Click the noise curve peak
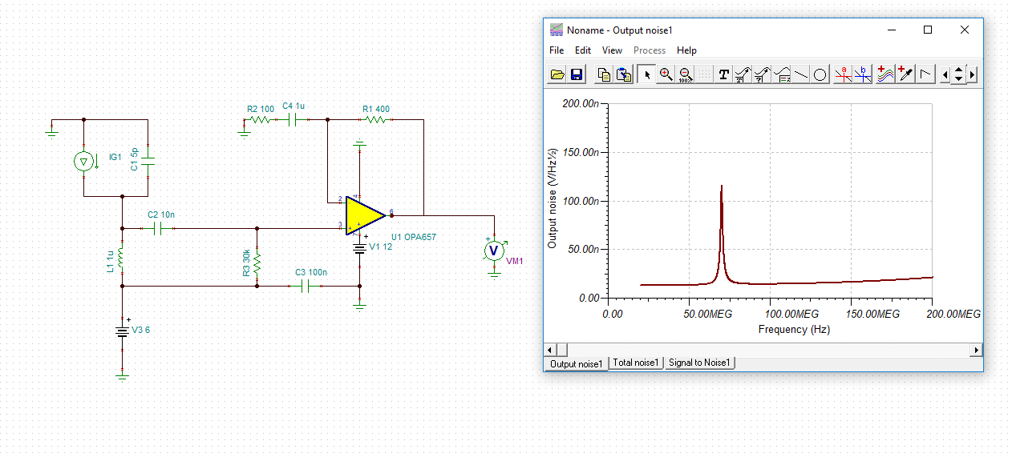Viewport: 1012px width, 453px height. click(721, 186)
